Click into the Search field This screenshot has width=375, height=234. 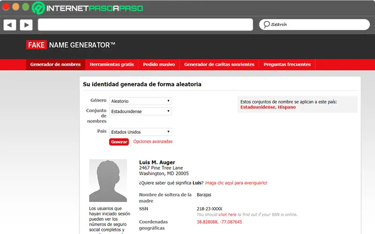[x=315, y=25]
